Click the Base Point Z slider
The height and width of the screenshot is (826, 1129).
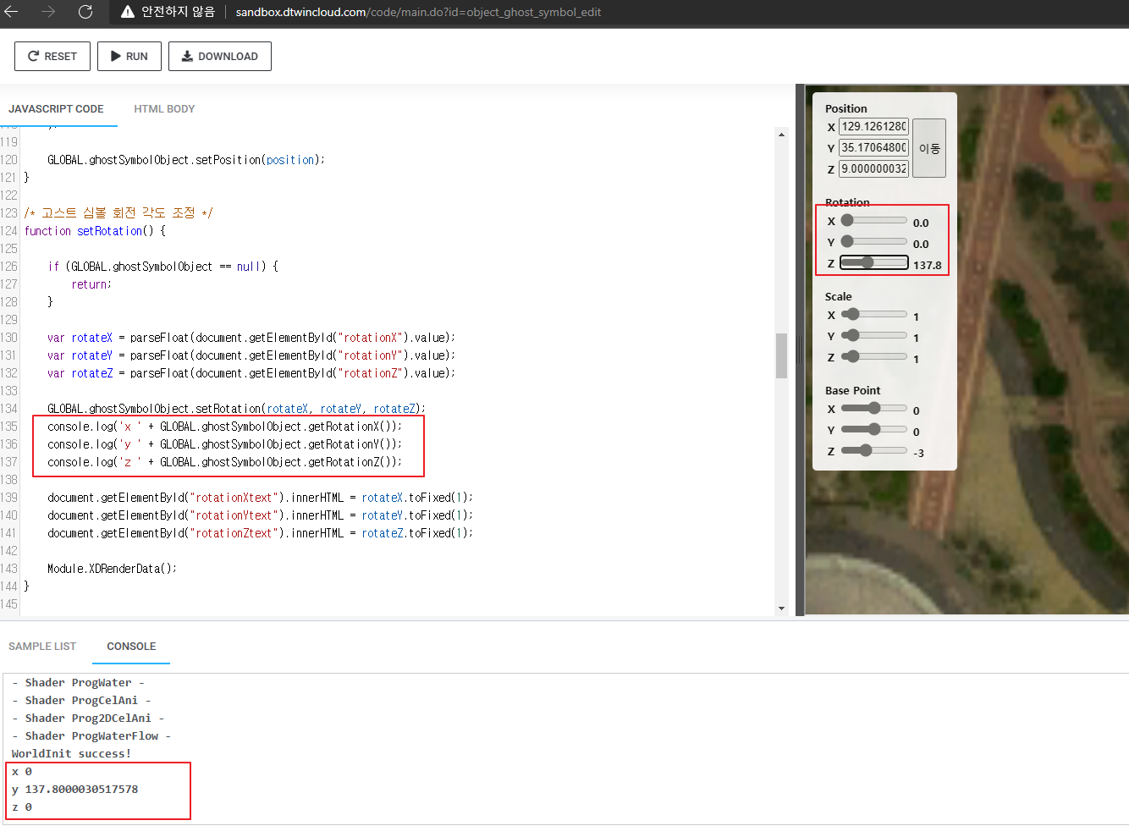tap(873, 451)
